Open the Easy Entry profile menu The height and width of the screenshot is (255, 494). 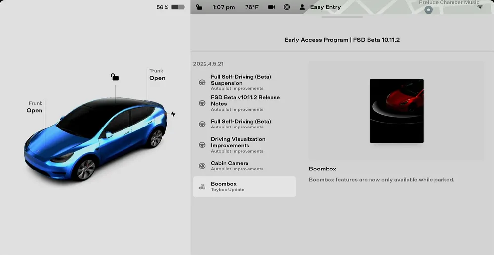click(x=326, y=7)
